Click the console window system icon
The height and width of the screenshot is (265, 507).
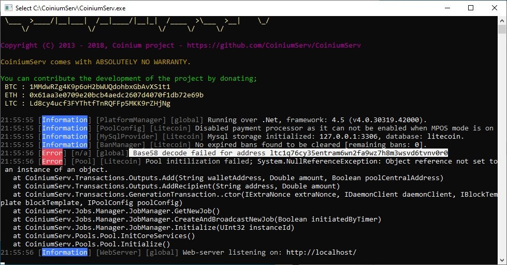point(9,8)
